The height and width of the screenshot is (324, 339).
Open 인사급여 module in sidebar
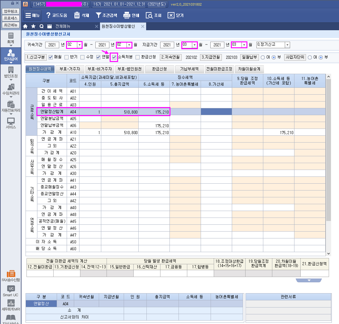(x=11, y=55)
